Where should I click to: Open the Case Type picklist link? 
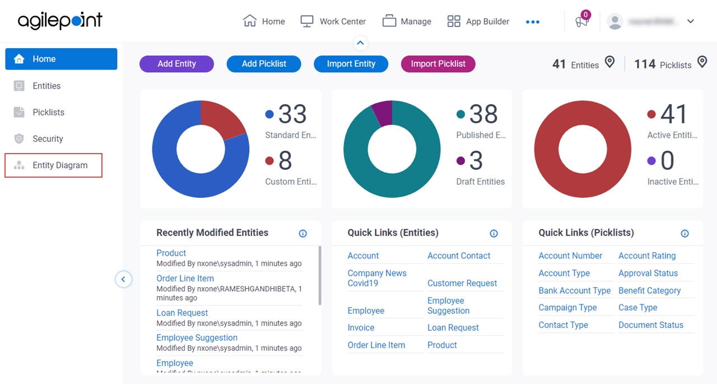coord(638,307)
